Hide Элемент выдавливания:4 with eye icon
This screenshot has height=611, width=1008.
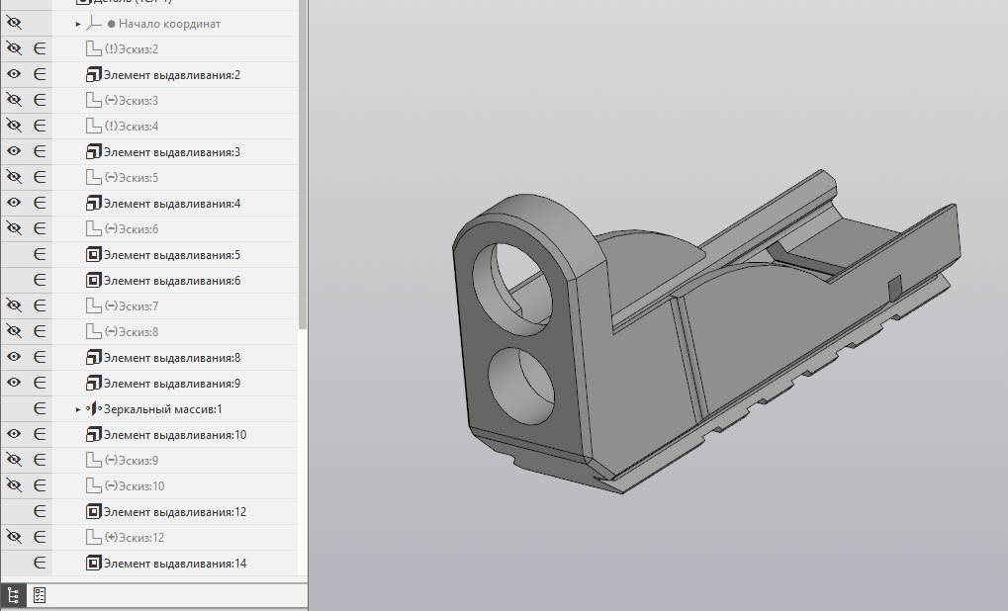coord(14,203)
